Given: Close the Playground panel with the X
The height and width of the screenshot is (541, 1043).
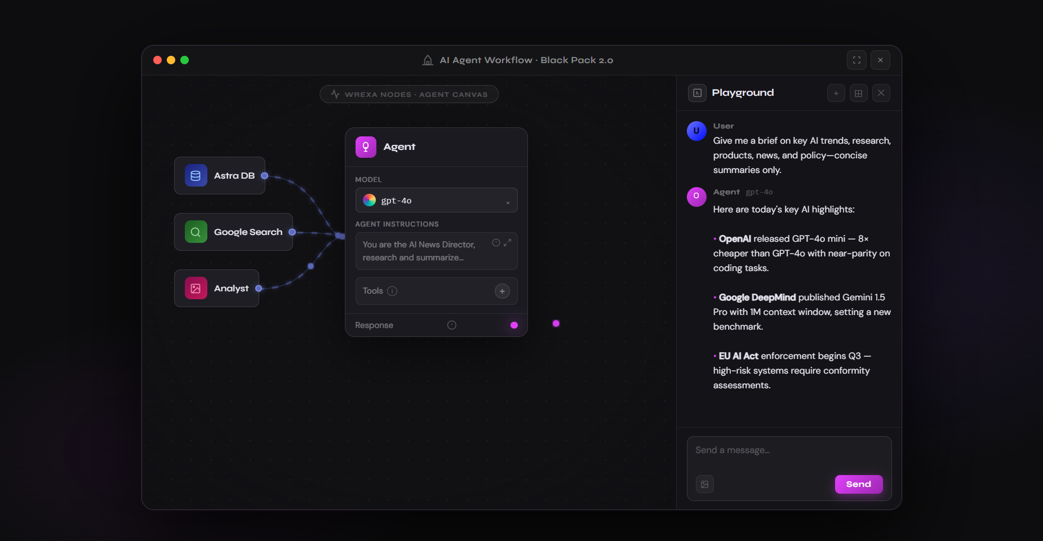Looking at the screenshot, I should pos(881,93).
